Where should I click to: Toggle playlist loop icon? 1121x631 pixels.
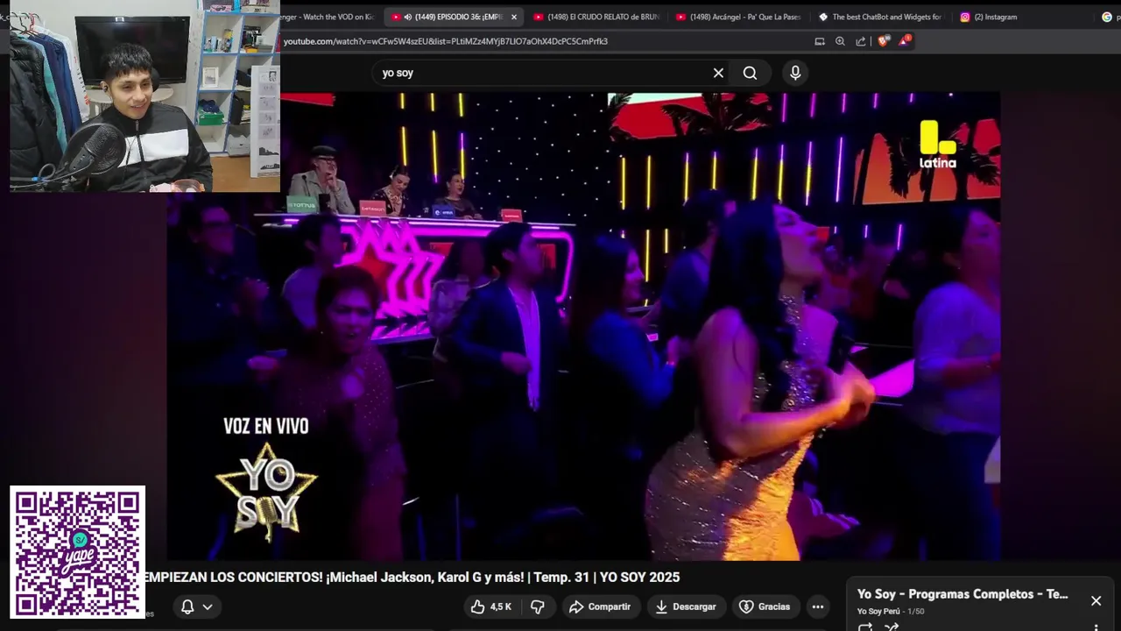(865, 627)
